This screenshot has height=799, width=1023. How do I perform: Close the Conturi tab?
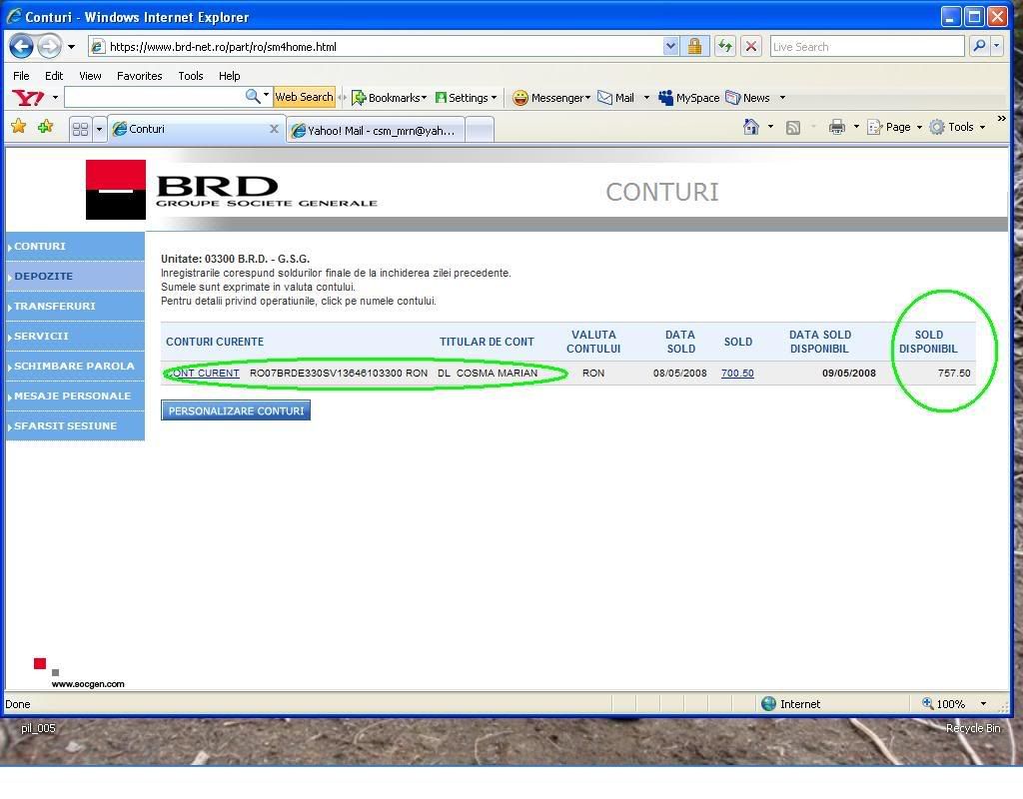pyautogui.click(x=274, y=129)
